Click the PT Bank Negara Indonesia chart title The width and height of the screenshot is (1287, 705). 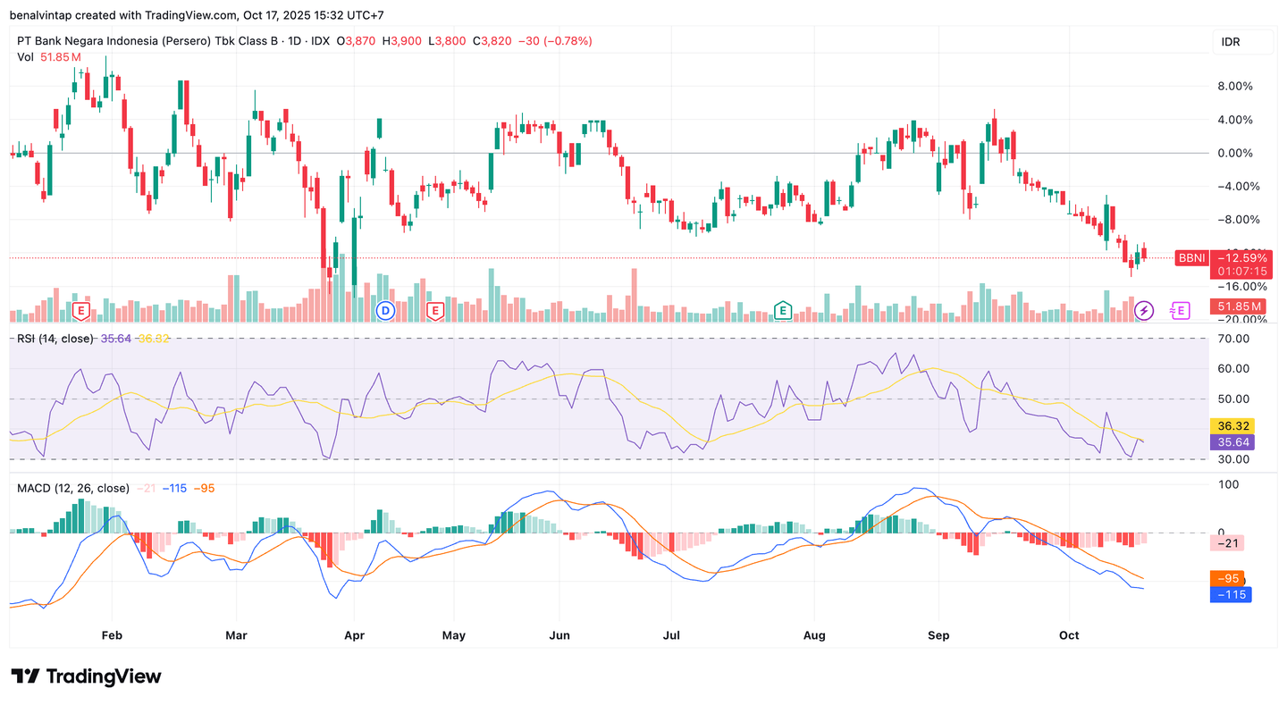(172, 41)
